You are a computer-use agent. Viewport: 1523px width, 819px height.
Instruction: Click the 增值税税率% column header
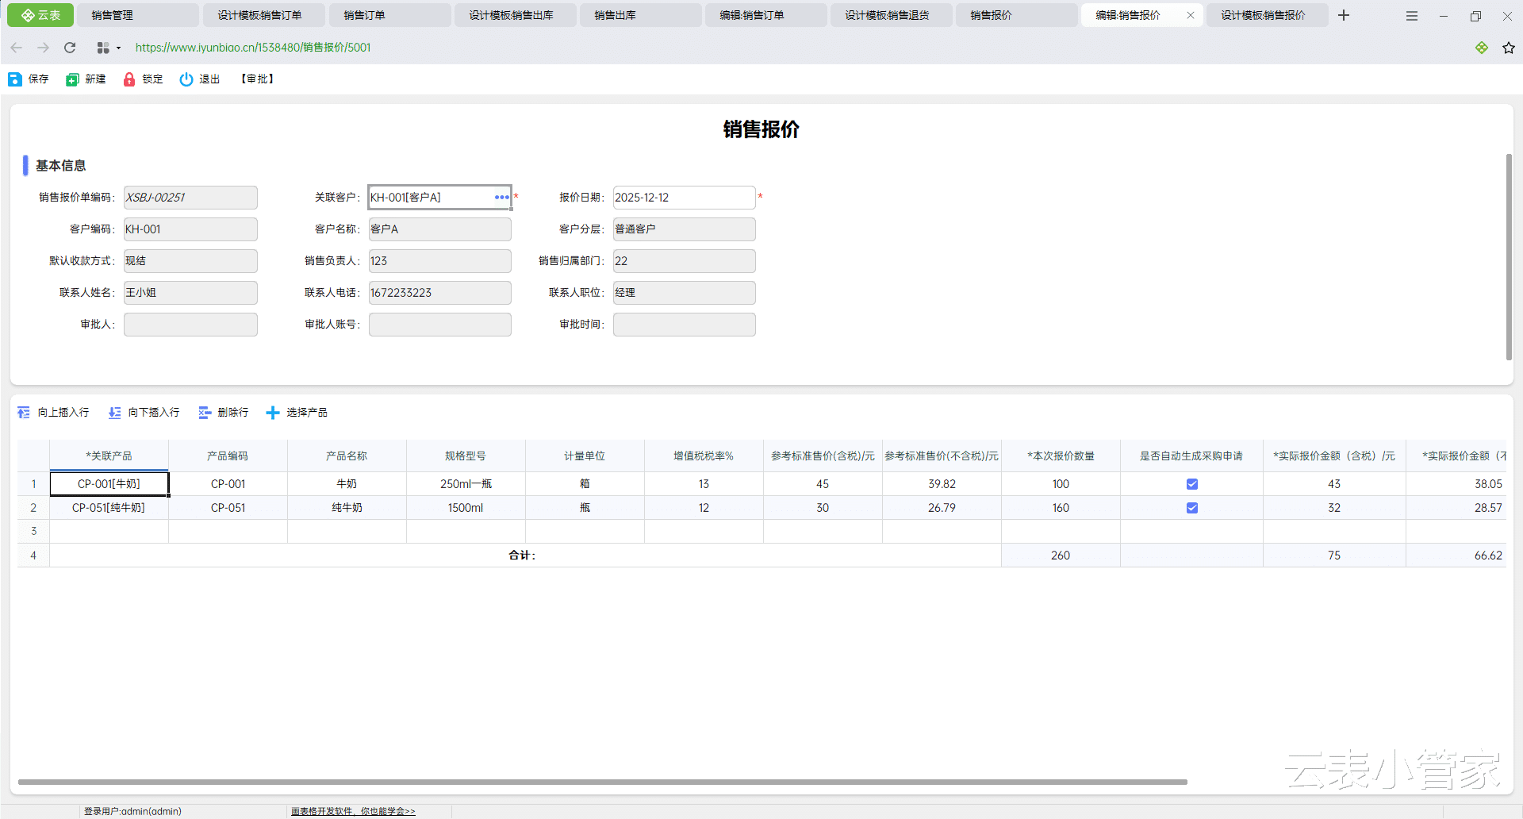[x=704, y=456]
